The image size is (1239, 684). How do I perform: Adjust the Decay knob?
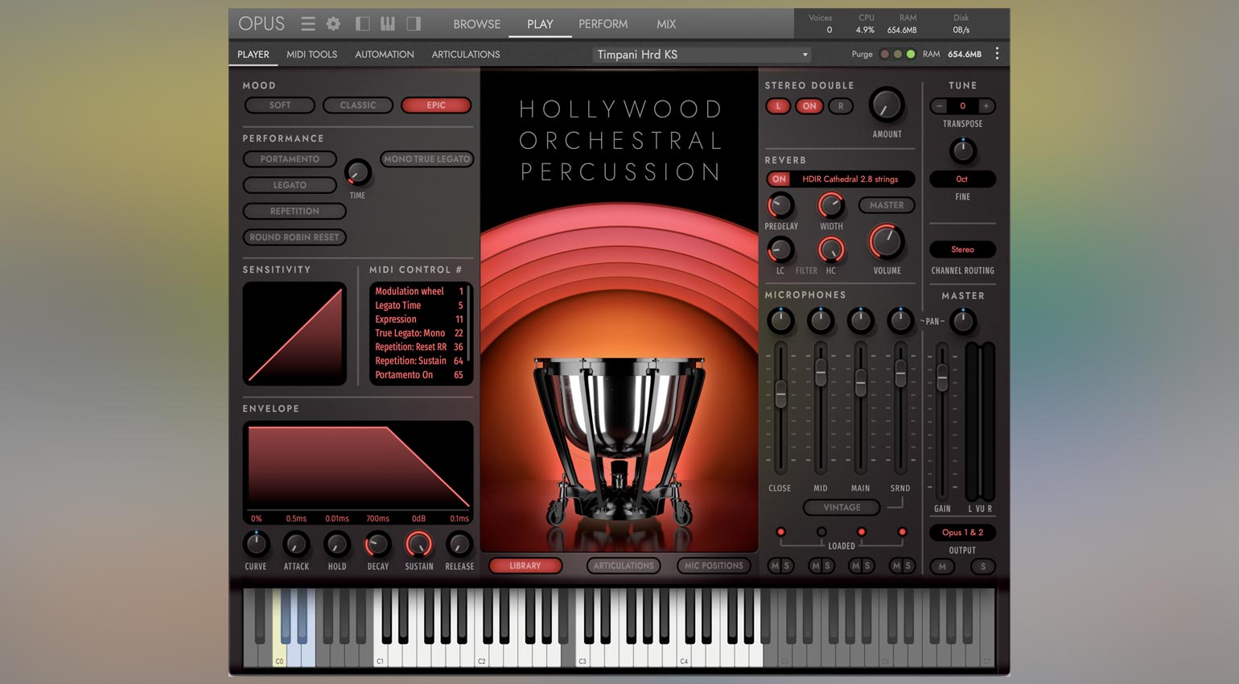[x=377, y=545]
